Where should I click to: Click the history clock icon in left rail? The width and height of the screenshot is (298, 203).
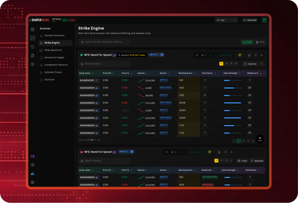tap(32, 47)
